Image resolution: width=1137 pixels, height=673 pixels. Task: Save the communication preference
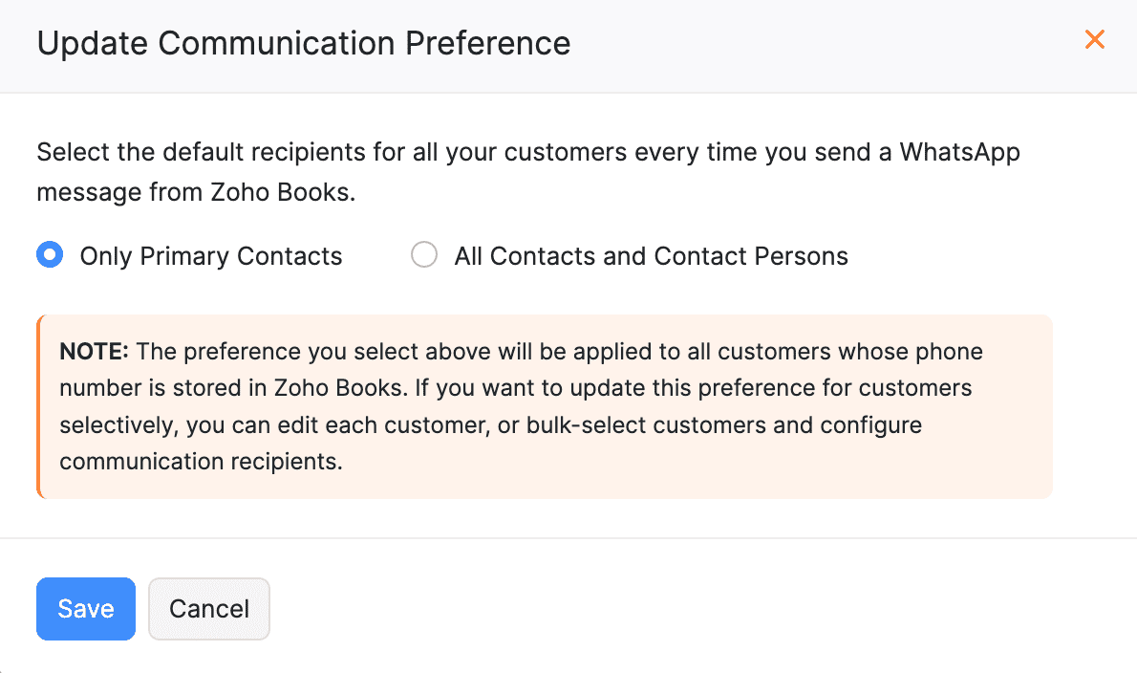(x=85, y=609)
